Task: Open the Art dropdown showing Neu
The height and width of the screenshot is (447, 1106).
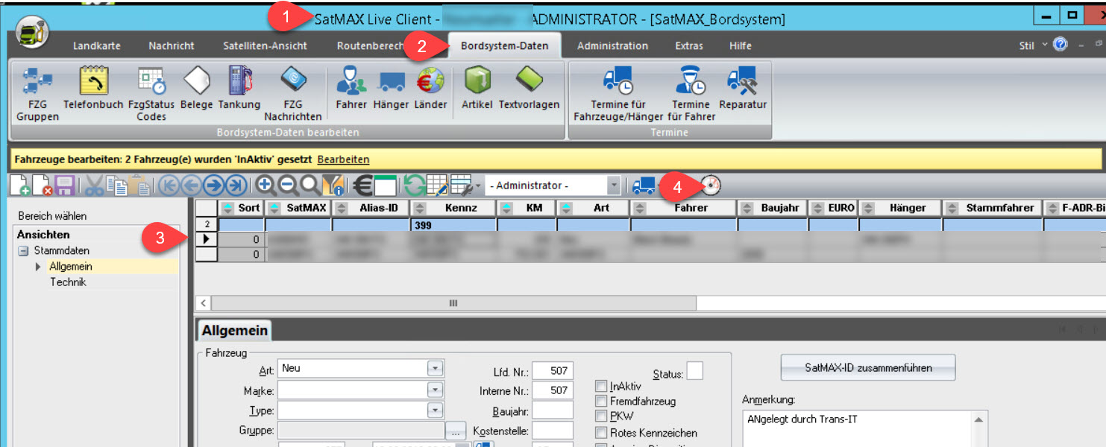Action: 435,368
